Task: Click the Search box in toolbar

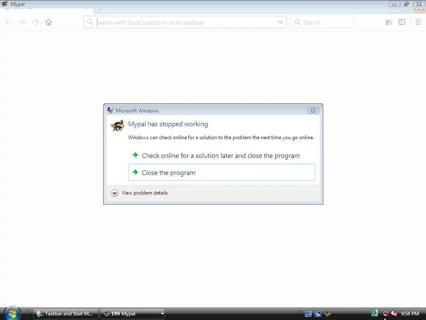Action: click(x=322, y=22)
